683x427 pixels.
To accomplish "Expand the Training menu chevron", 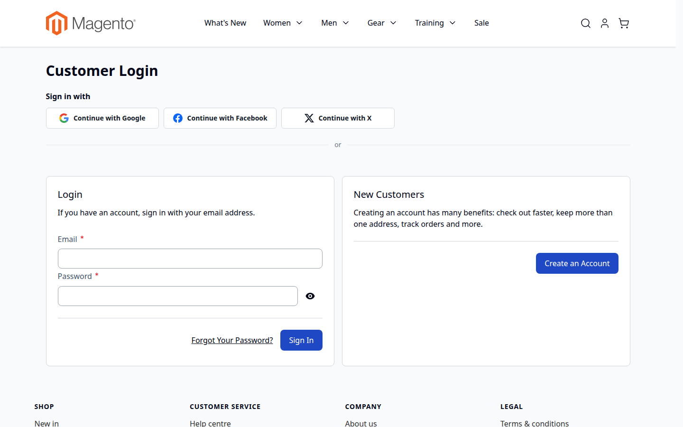I will click(452, 23).
